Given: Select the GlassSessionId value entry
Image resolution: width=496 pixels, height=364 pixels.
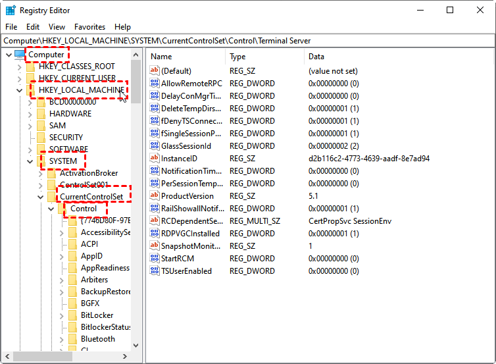Looking at the screenshot, I should tap(186, 146).
